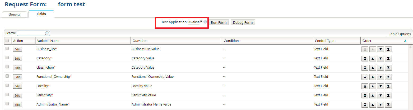
Task: Select the Locality row checkbox
Action: coord(7,85)
